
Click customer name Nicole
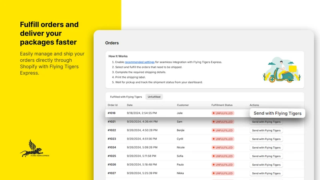click(x=181, y=147)
